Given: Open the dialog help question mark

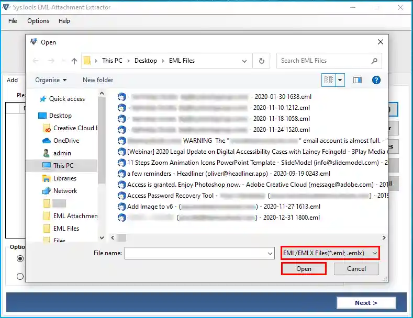Looking at the screenshot, I should coord(376,80).
